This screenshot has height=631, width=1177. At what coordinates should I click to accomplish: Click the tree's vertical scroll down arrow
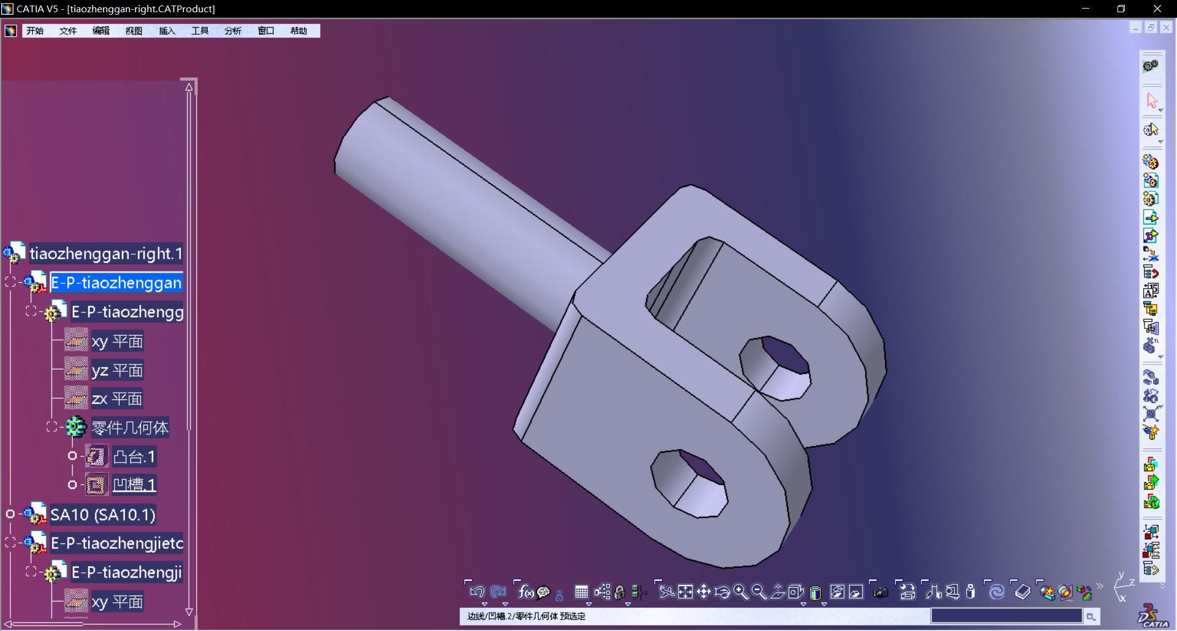click(189, 611)
